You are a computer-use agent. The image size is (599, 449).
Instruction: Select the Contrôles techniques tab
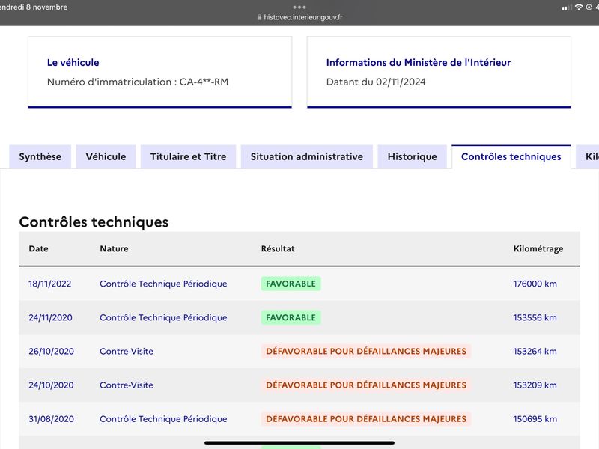point(511,157)
